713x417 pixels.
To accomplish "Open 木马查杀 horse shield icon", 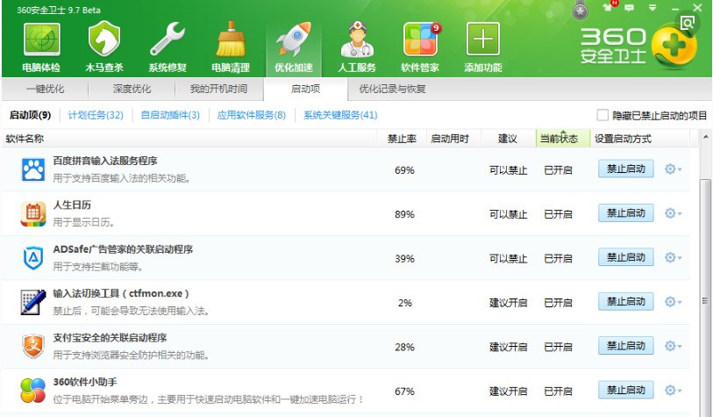I will point(104,40).
